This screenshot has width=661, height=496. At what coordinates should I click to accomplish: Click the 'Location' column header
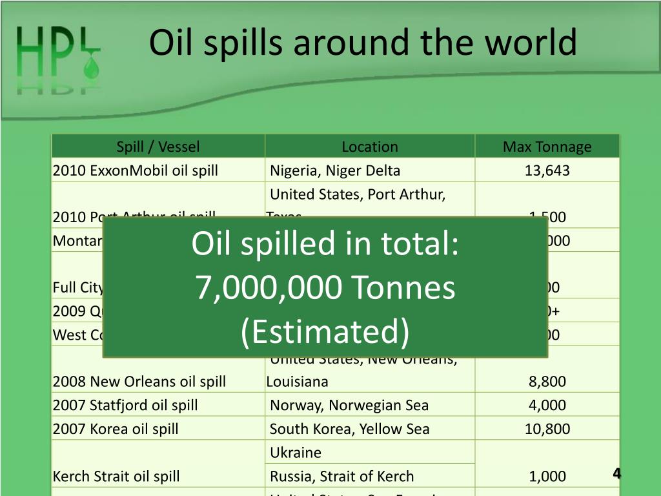370,147
